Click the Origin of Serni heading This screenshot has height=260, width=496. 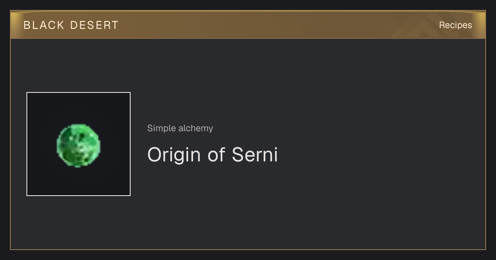point(212,155)
